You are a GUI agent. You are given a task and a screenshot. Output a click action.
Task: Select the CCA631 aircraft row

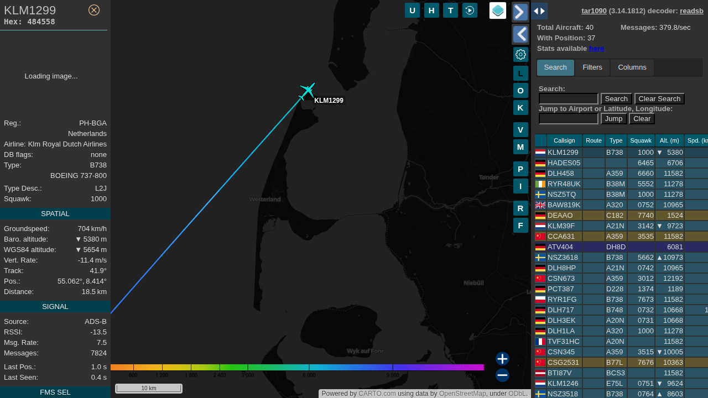click(621, 237)
